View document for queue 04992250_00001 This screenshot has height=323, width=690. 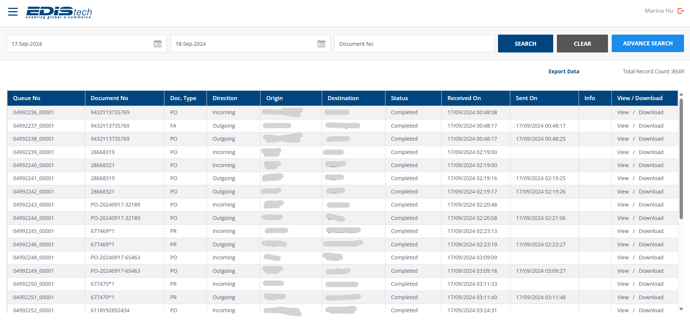pyautogui.click(x=623, y=284)
